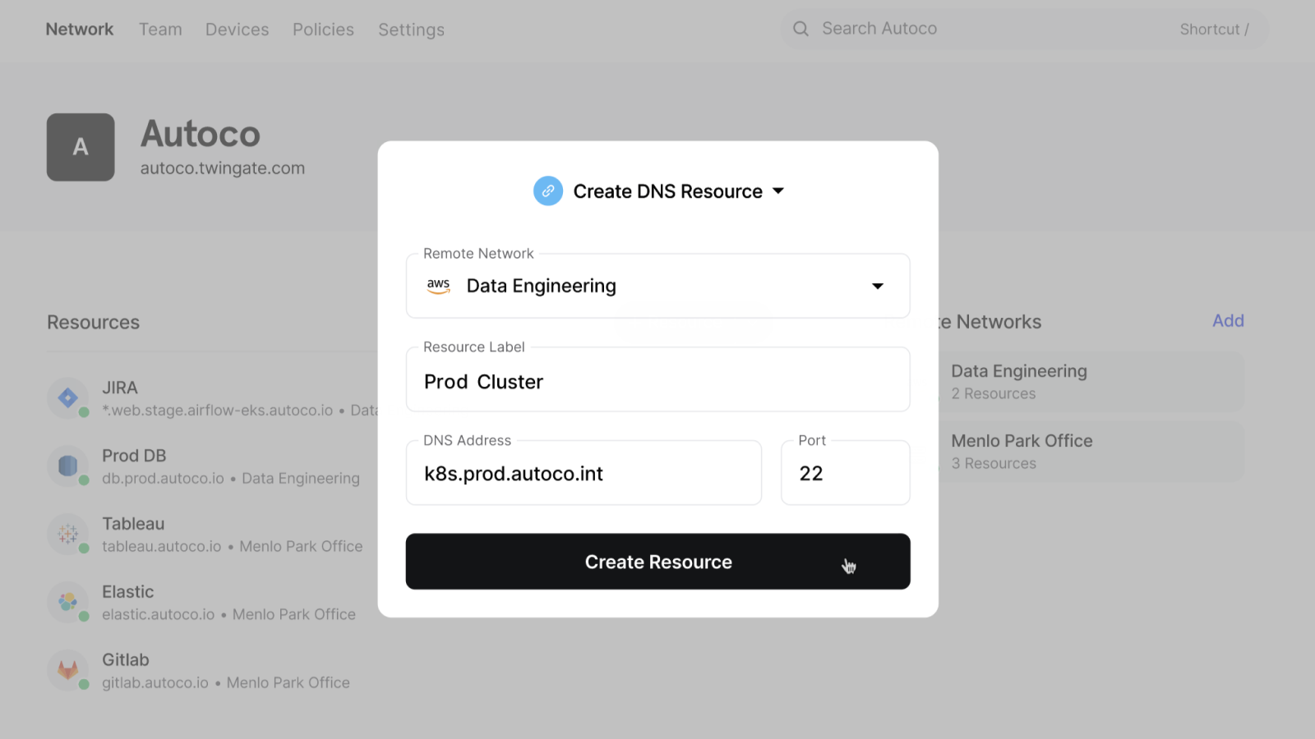Go to the Policies tab
The height and width of the screenshot is (739, 1315).
click(323, 30)
